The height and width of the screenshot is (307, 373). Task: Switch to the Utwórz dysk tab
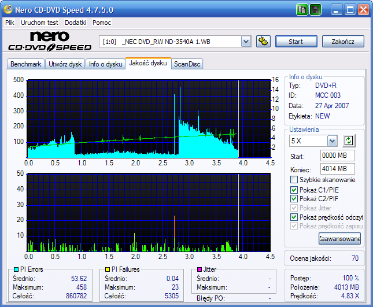pos(65,64)
